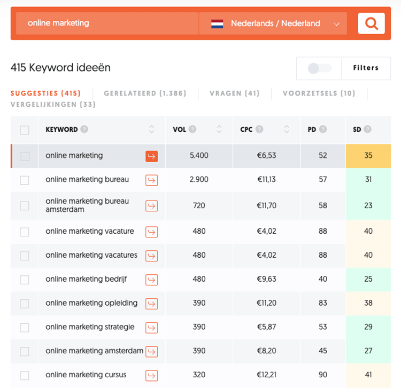Tick the select-all checkbox in header
Screen dimensions: 401x389
pos(25,130)
